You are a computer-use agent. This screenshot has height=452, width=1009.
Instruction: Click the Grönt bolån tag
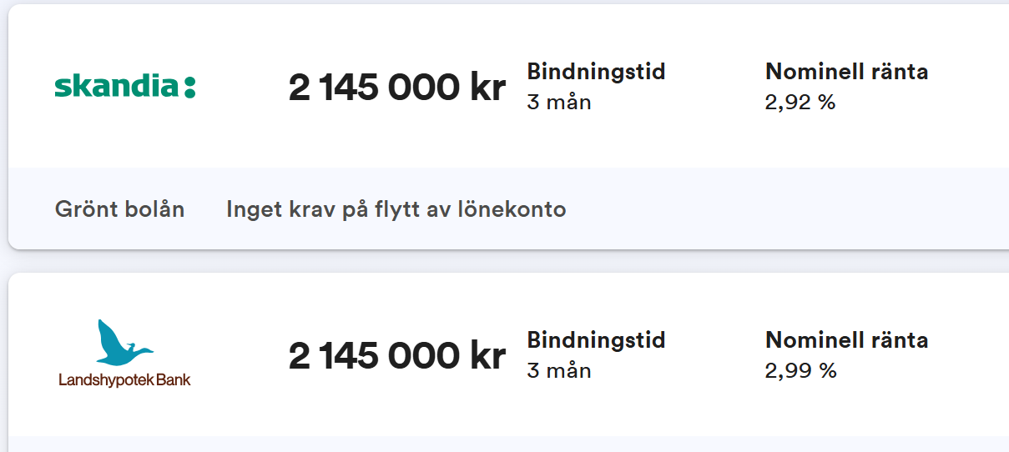(119, 209)
